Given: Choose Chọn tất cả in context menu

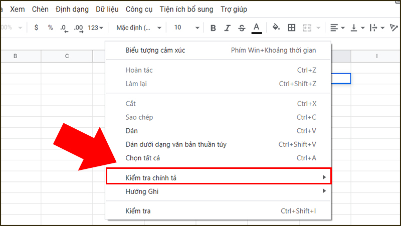Looking at the screenshot, I should coord(219,158).
